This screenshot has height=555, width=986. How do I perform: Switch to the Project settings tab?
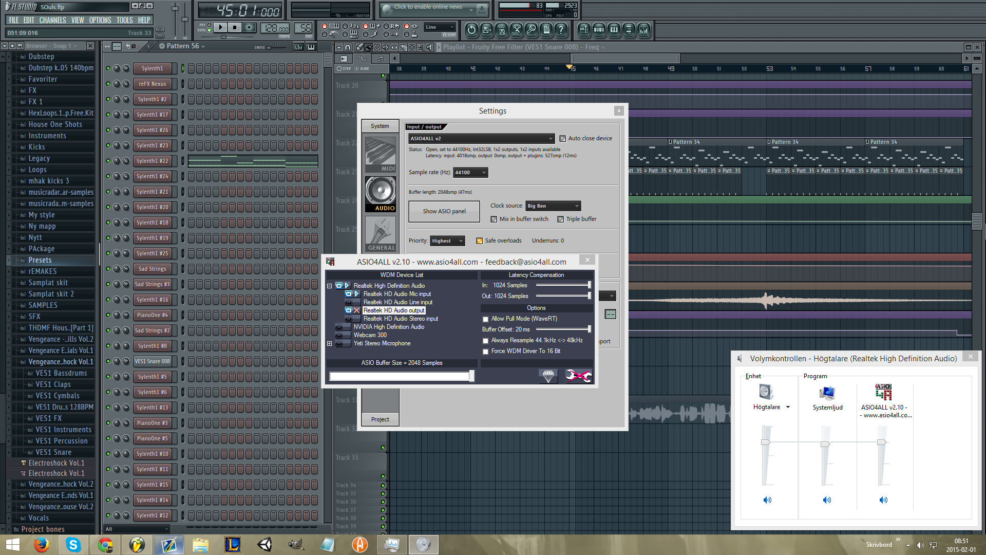(x=380, y=419)
